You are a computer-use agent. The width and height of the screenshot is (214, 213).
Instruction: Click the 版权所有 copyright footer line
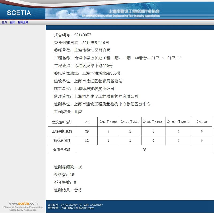click(x=71, y=208)
